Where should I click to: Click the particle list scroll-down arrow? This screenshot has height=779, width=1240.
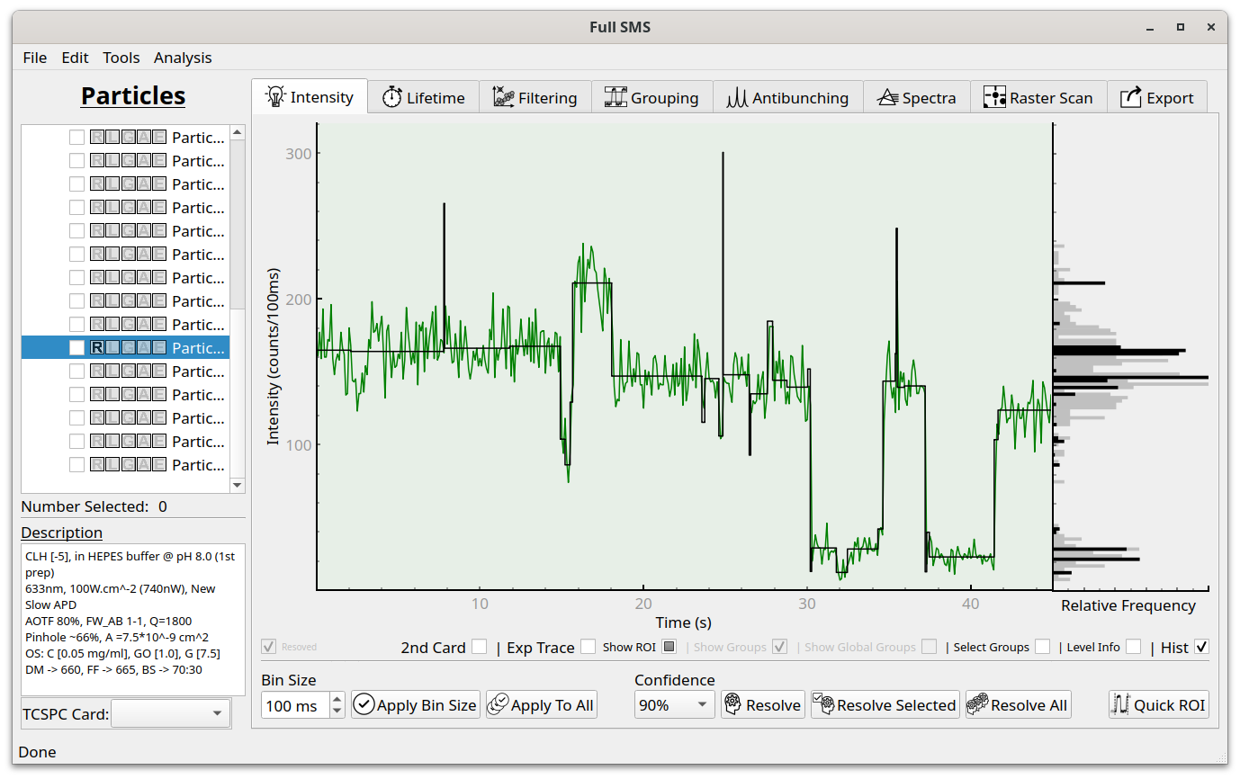(238, 486)
